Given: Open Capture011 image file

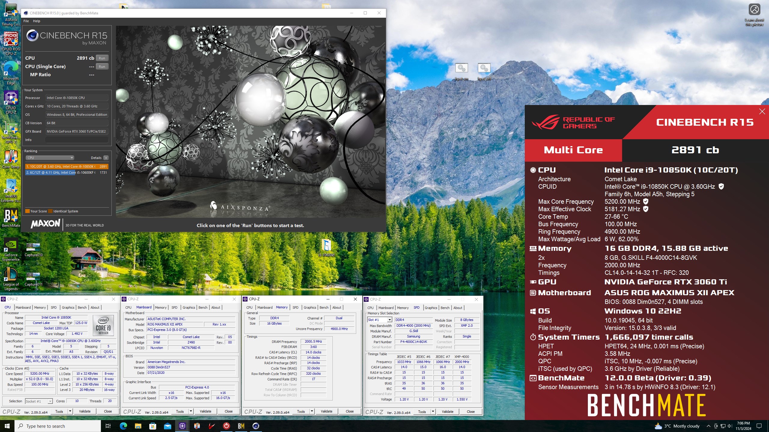Looking at the screenshot, I should click(33, 279).
